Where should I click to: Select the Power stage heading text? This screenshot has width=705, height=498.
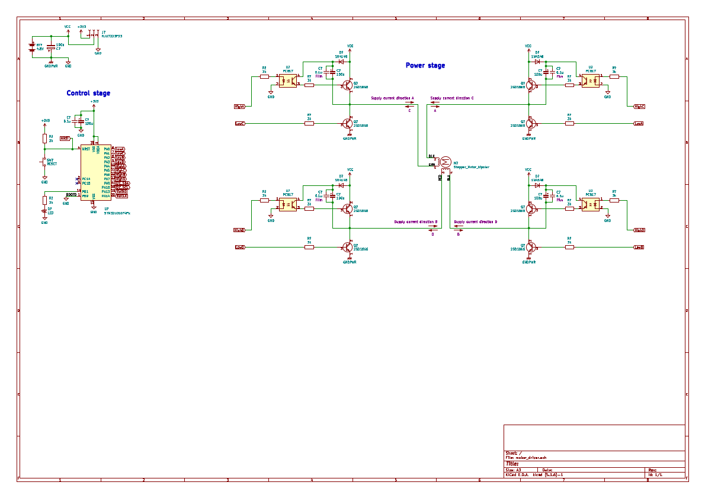click(x=425, y=65)
